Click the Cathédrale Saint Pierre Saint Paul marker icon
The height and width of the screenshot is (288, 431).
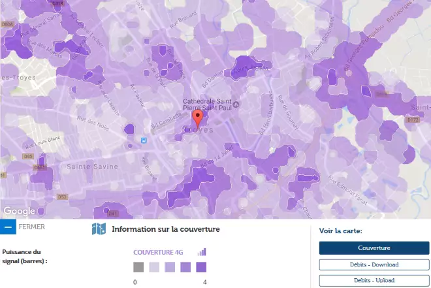point(236,104)
